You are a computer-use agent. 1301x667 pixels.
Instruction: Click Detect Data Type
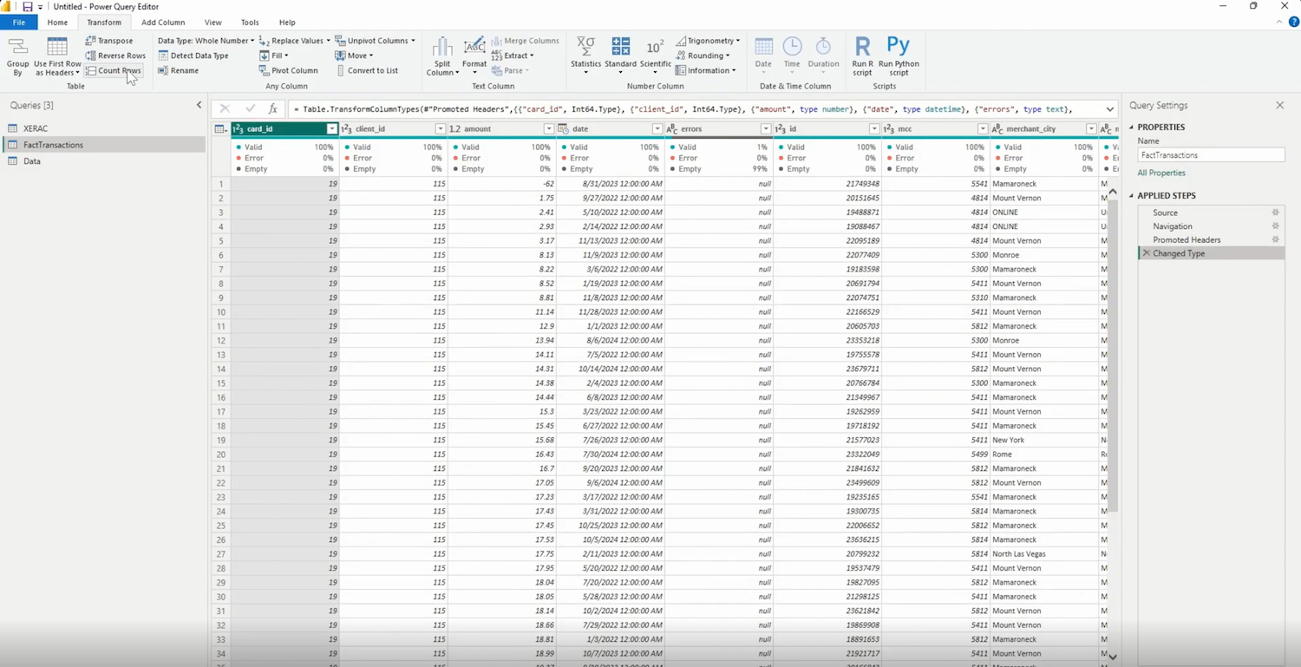193,56
